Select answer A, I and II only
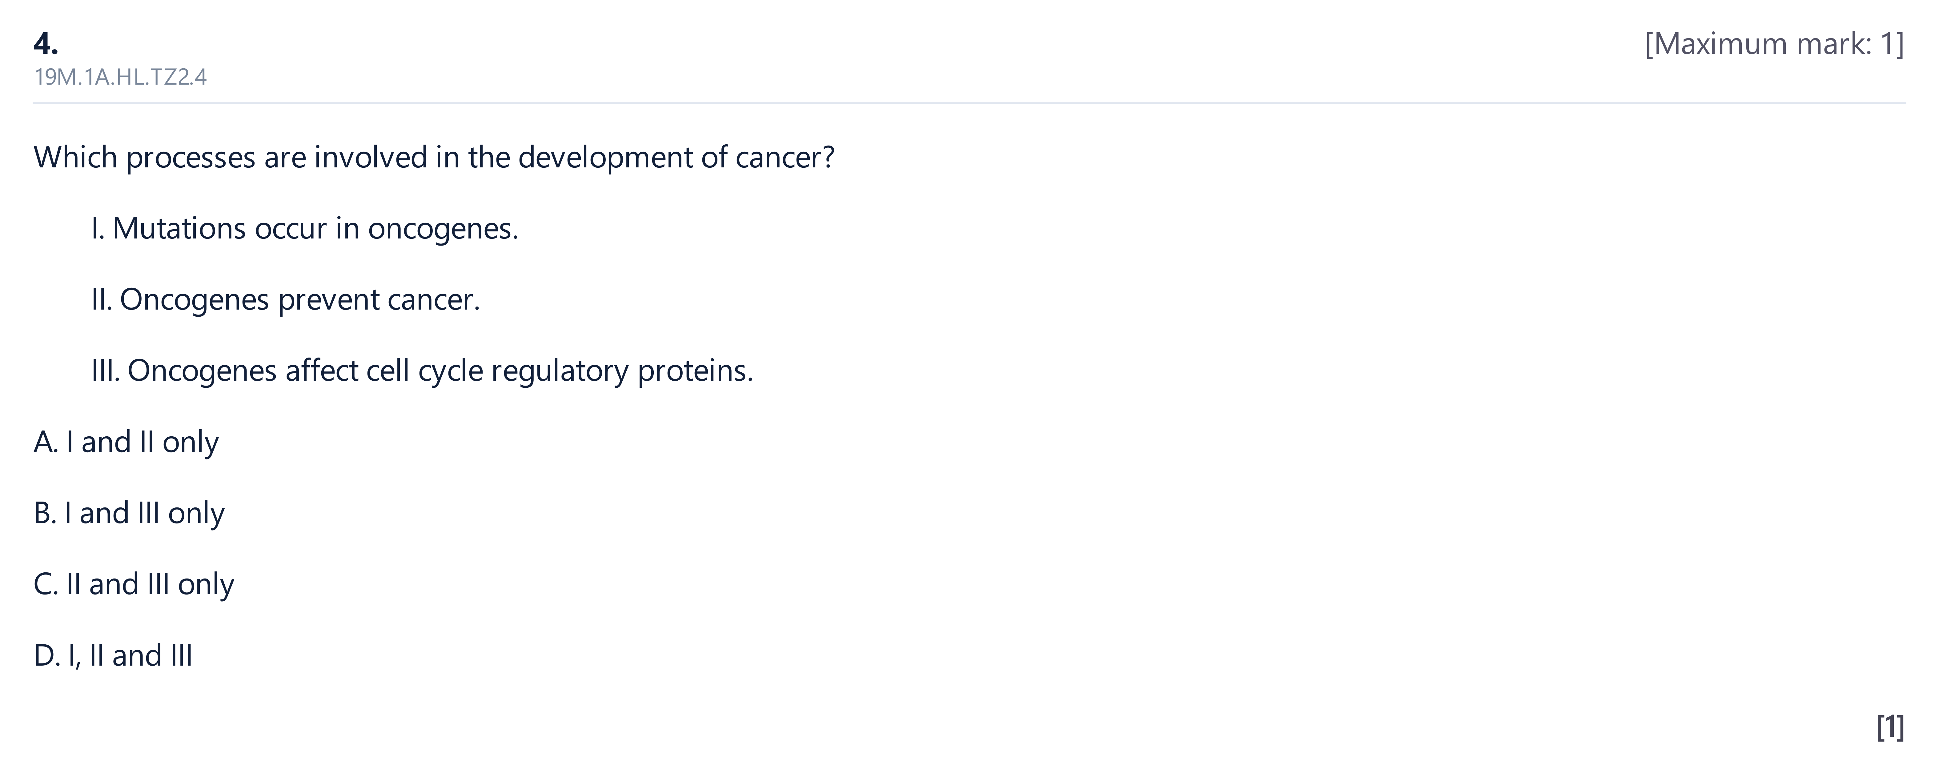The height and width of the screenshot is (777, 1939). pyautogui.click(x=126, y=442)
